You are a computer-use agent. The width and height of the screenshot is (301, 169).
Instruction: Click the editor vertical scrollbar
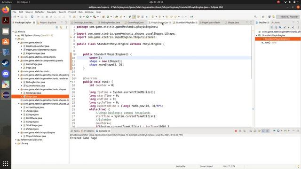(x=252, y=52)
